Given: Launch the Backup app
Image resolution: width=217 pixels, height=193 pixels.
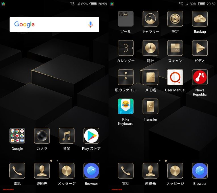Looking at the screenshot, I should point(200,19).
